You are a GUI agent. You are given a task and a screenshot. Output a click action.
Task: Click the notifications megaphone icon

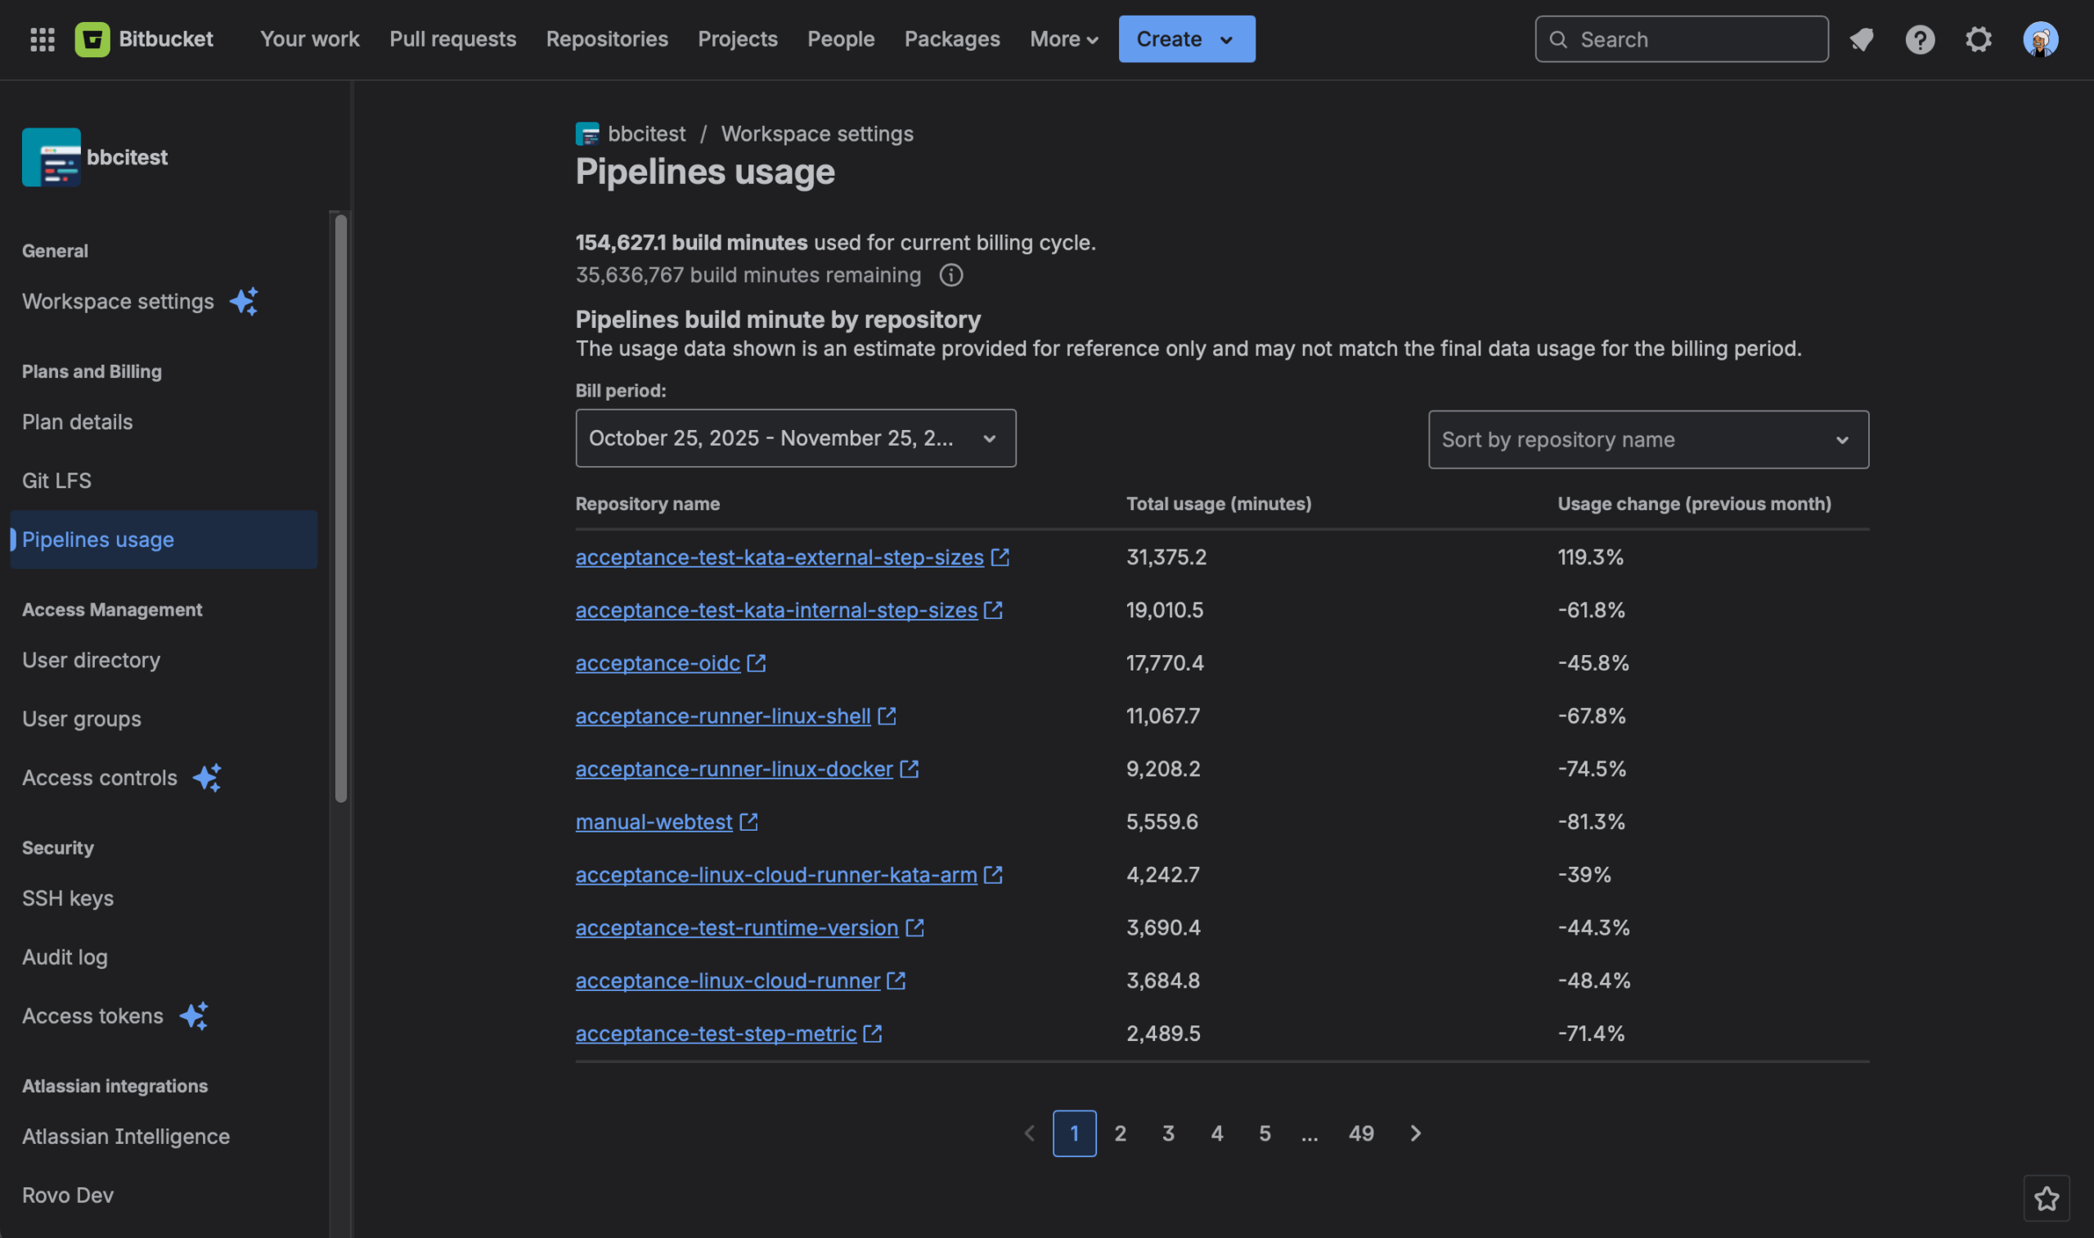(1861, 39)
